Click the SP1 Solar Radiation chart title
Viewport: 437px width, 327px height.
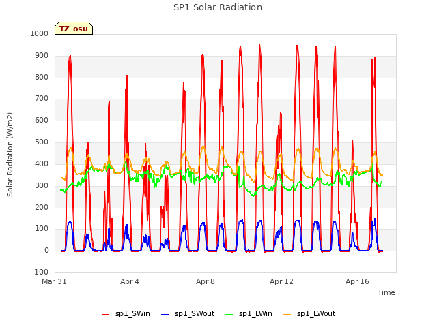[x=218, y=7]
